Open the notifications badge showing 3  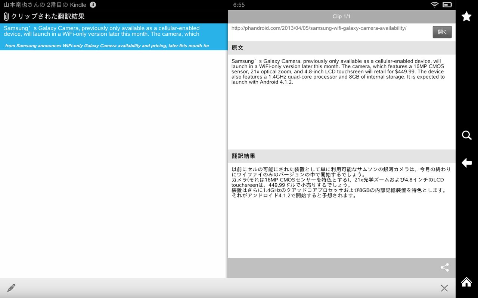93,5
